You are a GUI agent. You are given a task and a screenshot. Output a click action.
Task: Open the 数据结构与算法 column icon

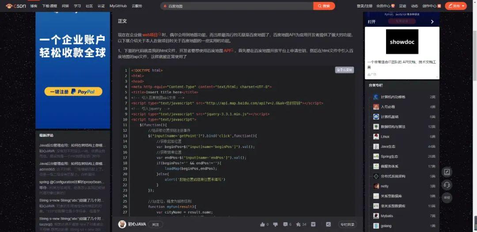[376, 127]
